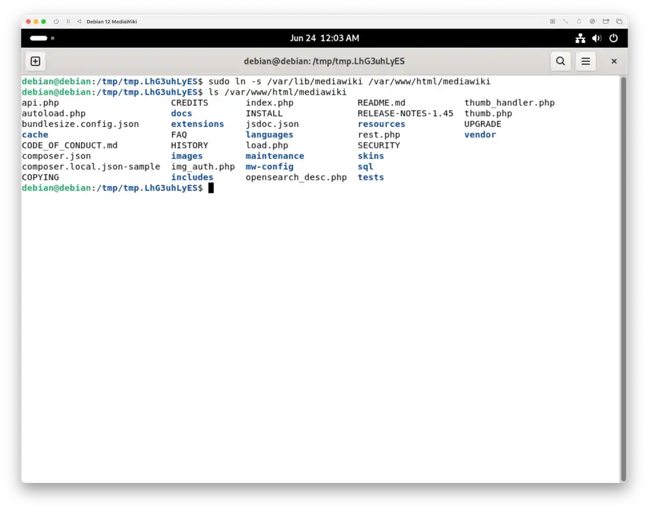Click the cache directory name
This screenshot has height=511, width=649.
click(x=35, y=135)
